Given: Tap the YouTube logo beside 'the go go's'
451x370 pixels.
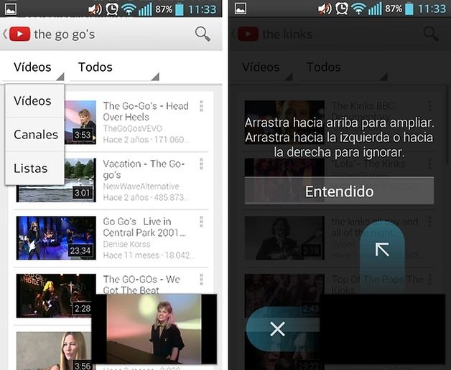Looking at the screenshot, I should tap(19, 34).
